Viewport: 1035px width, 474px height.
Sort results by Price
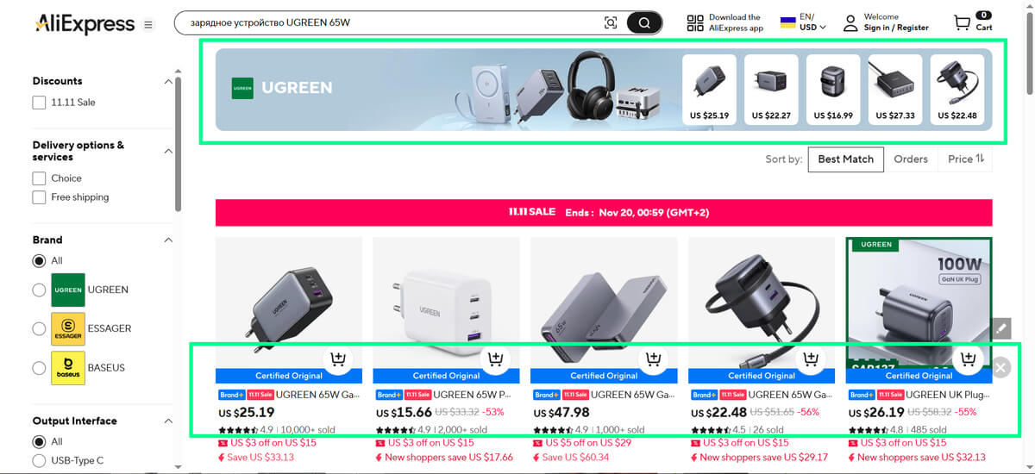pyautogui.click(x=966, y=159)
